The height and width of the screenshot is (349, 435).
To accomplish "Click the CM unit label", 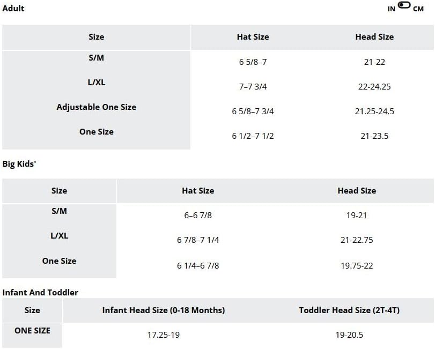I will [418, 9].
